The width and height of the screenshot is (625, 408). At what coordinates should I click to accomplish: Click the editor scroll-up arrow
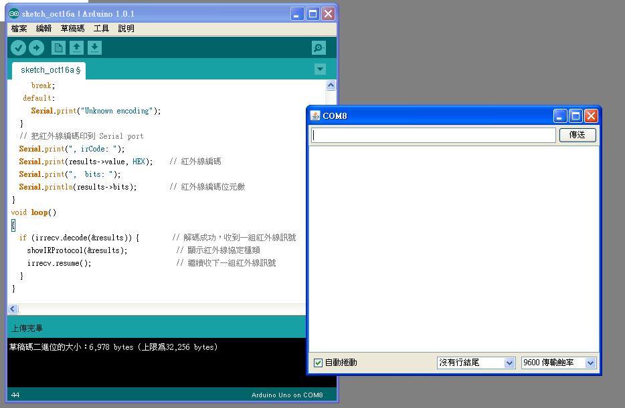click(x=331, y=85)
